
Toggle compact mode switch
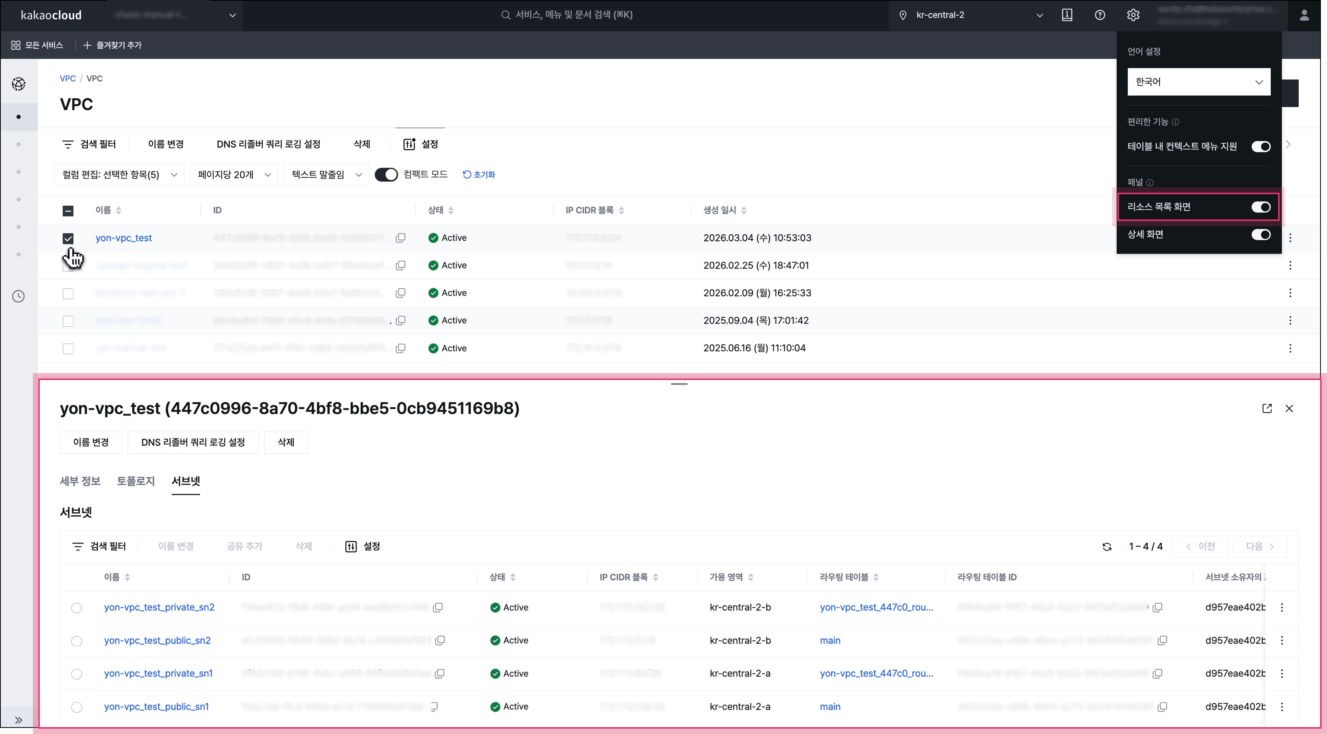386,175
